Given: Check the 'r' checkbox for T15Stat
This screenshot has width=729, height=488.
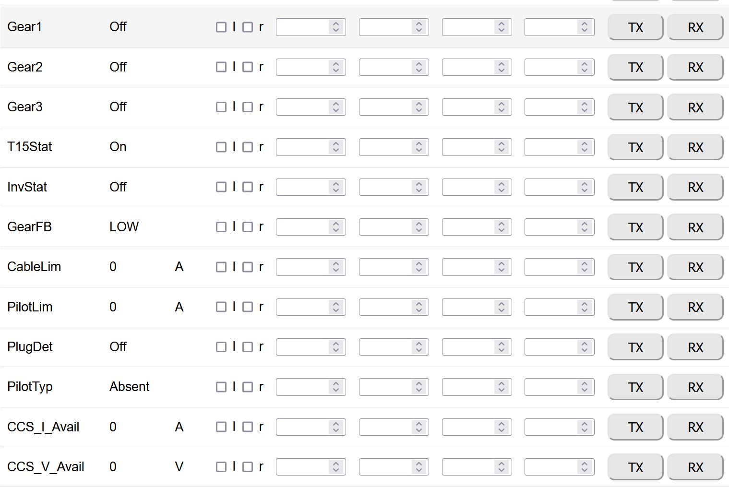Looking at the screenshot, I should [x=248, y=147].
